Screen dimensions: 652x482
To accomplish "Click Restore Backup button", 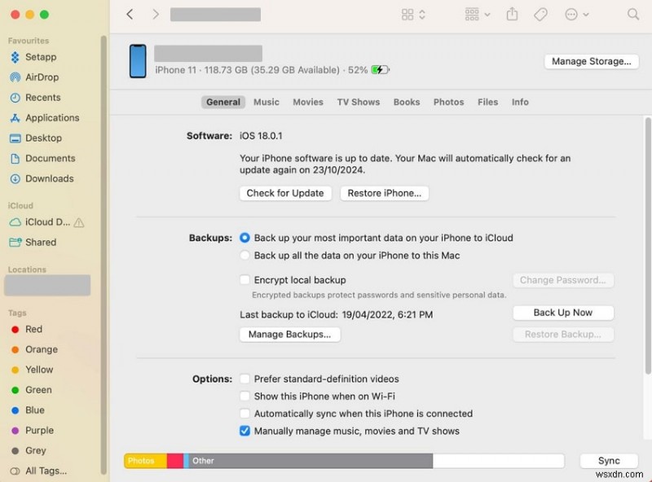I will tap(563, 335).
